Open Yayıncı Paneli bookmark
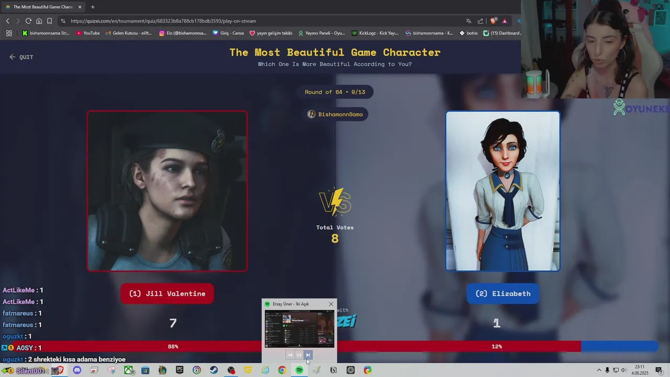This screenshot has height=377, width=670. (x=321, y=33)
